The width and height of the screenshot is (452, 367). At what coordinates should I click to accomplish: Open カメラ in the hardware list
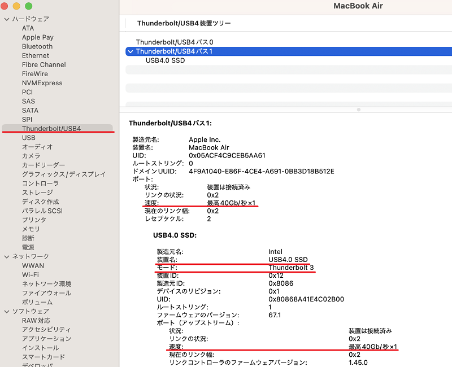[x=31, y=156]
